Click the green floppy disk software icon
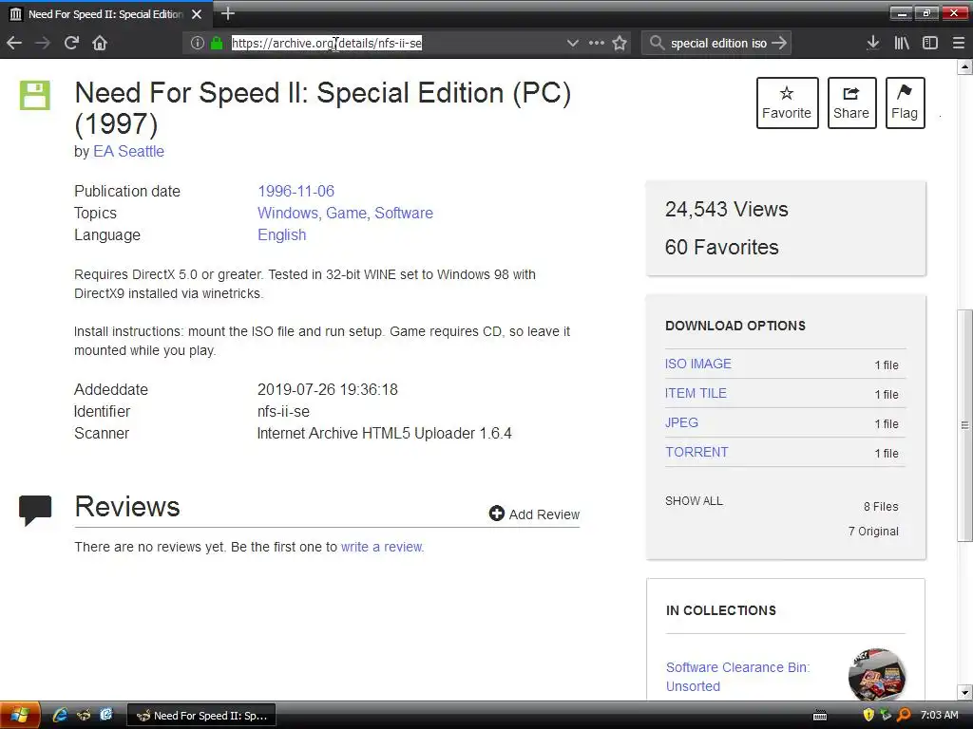 (35, 96)
